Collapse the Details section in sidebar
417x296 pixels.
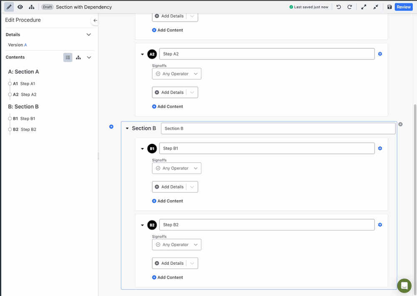[x=88, y=34]
